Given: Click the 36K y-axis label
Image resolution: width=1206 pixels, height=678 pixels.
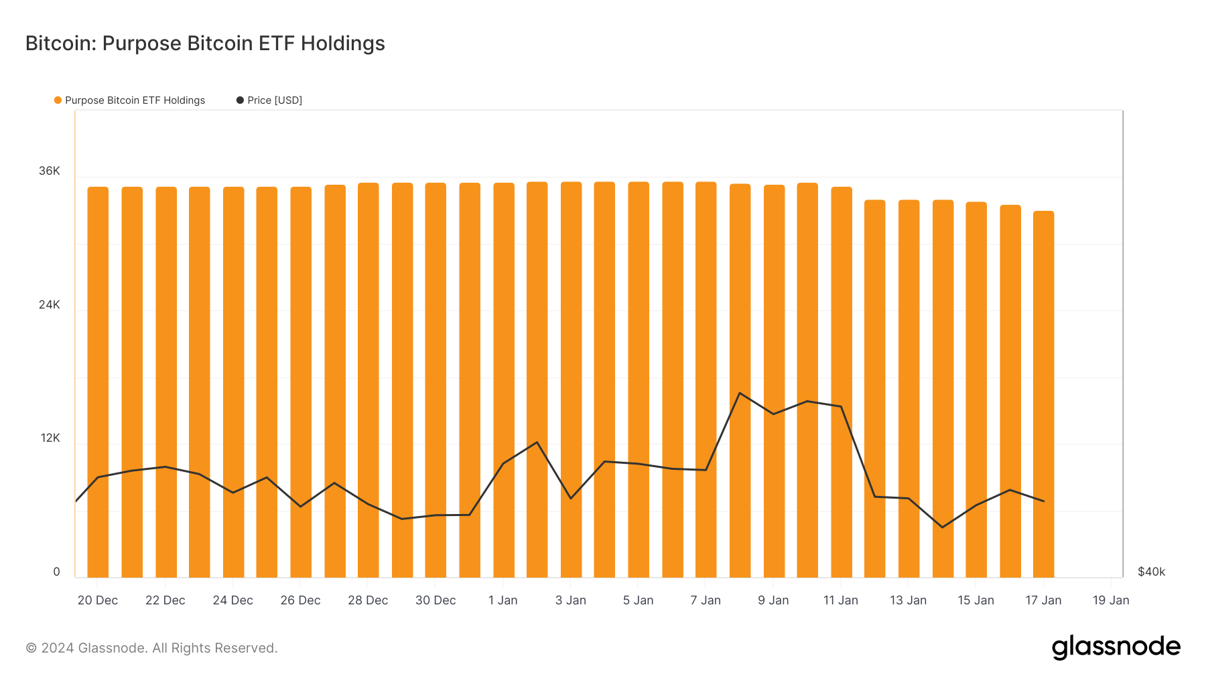Looking at the screenshot, I should 50,171.
